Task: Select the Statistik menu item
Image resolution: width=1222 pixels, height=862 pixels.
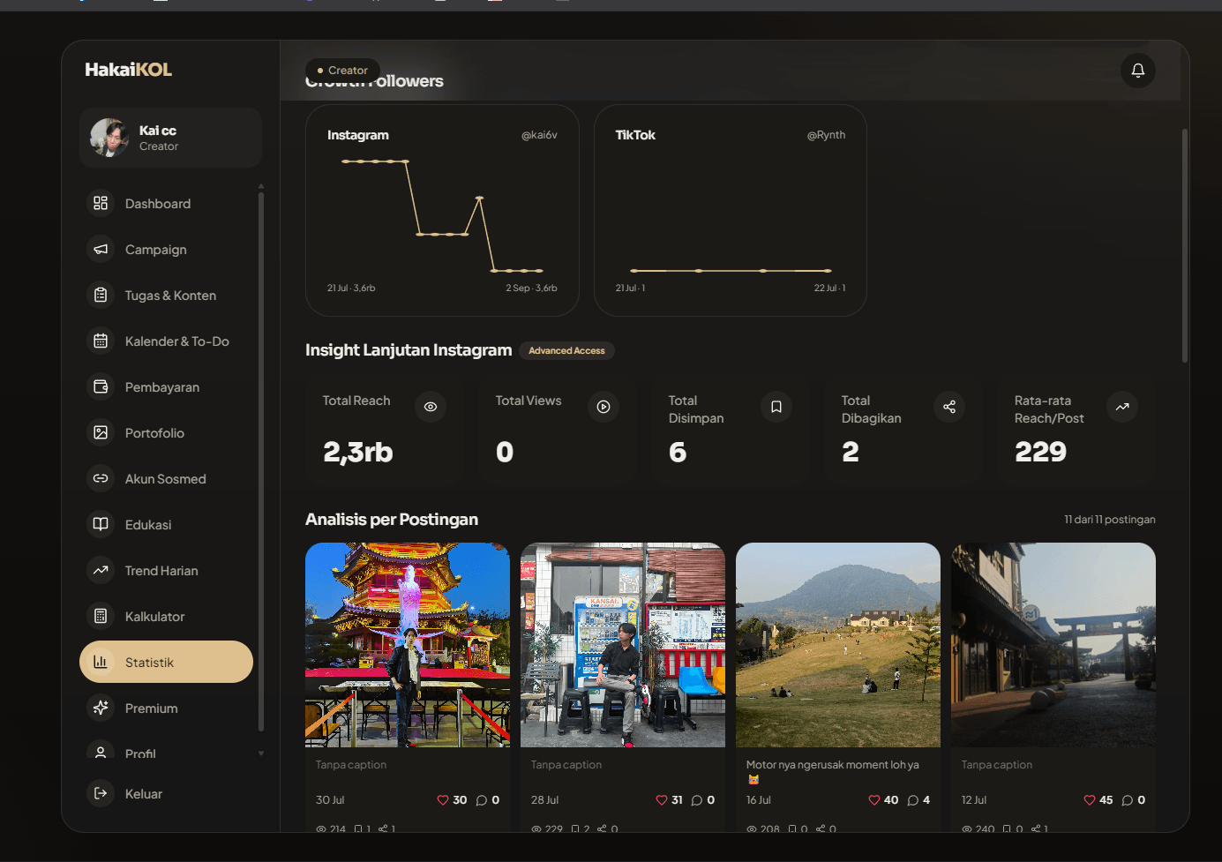Action: coord(166,662)
